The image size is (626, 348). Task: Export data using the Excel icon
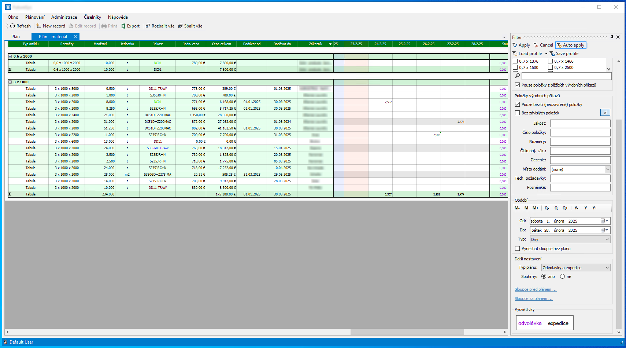pyautogui.click(x=123, y=26)
